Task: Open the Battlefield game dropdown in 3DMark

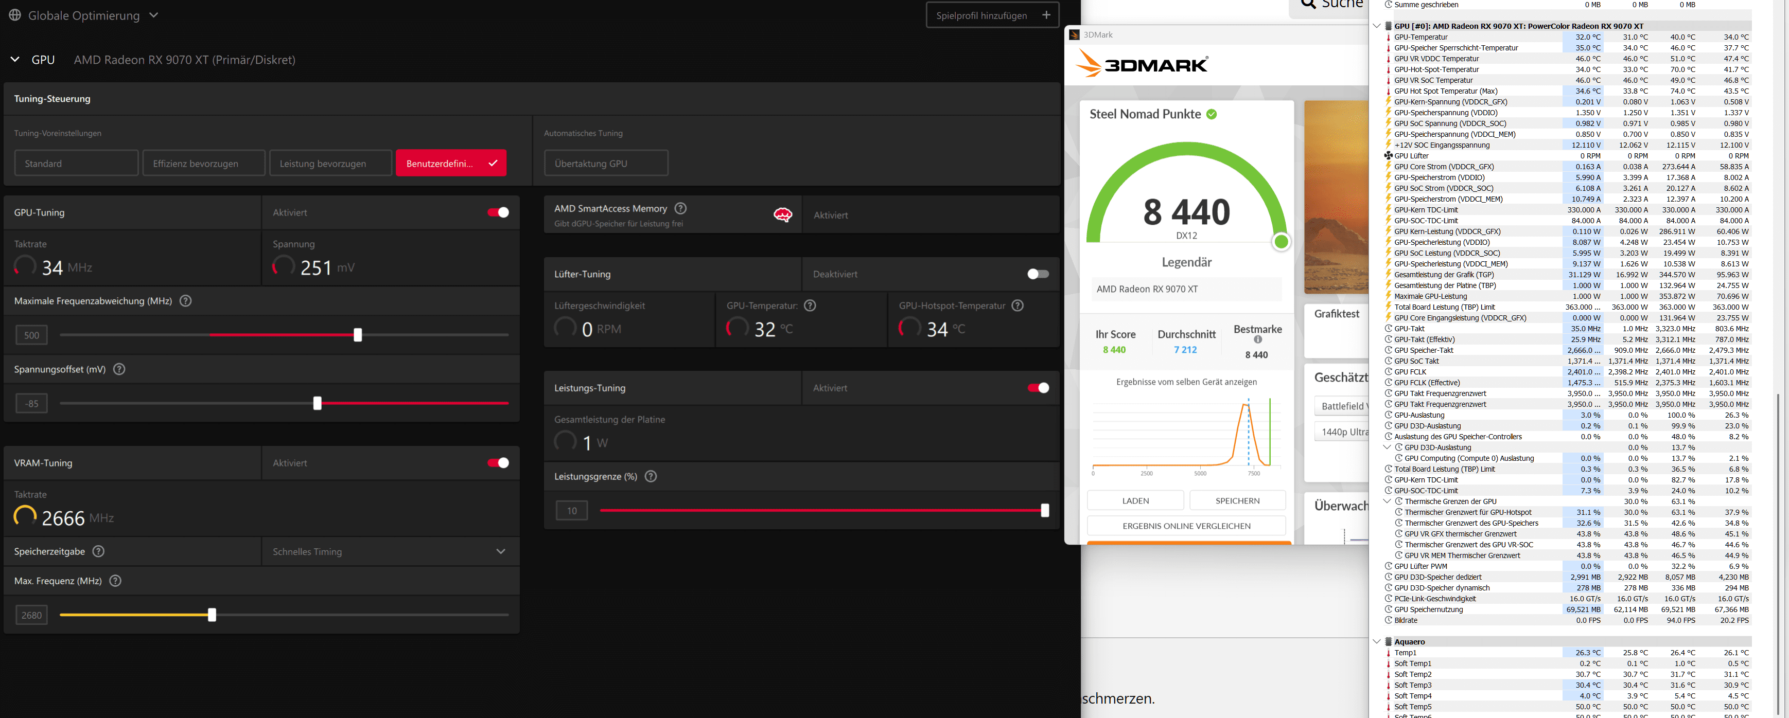Action: pyautogui.click(x=1341, y=406)
